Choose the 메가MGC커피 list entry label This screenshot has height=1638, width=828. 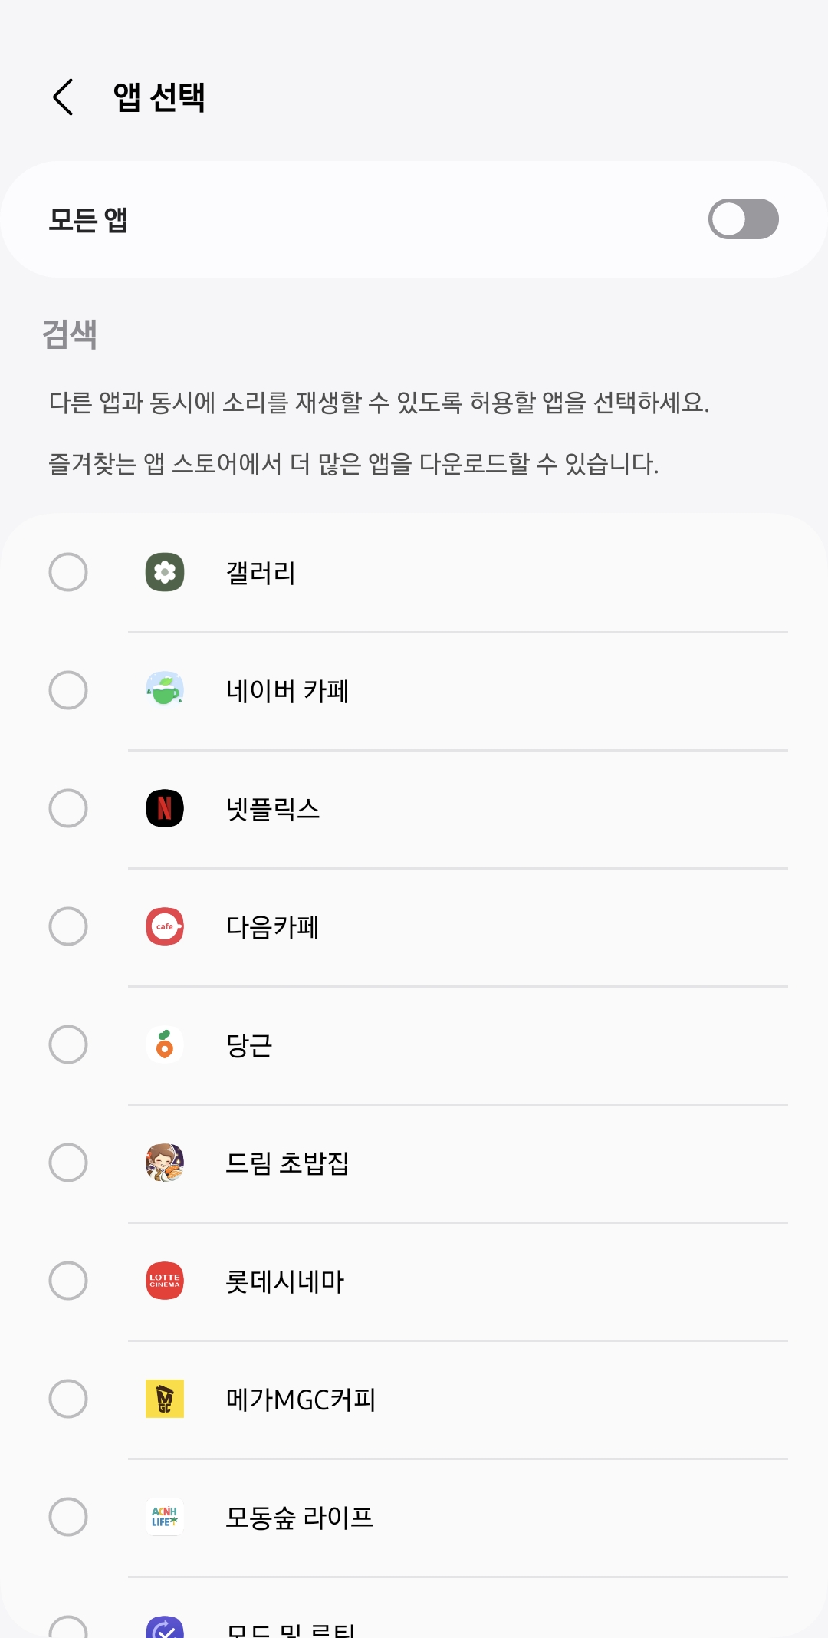301,1400
